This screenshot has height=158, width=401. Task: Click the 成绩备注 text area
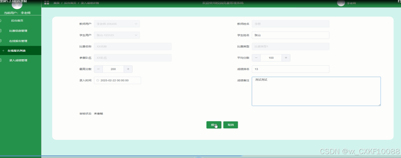click(316, 91)
